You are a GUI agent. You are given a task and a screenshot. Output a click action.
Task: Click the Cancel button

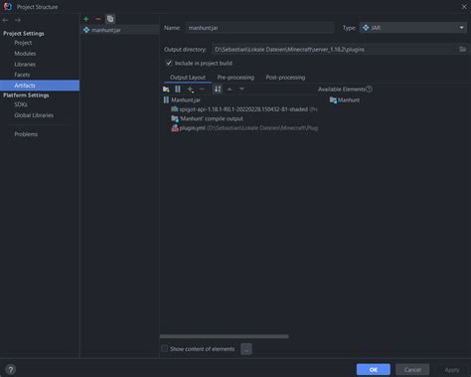click(x=412, y=370)
